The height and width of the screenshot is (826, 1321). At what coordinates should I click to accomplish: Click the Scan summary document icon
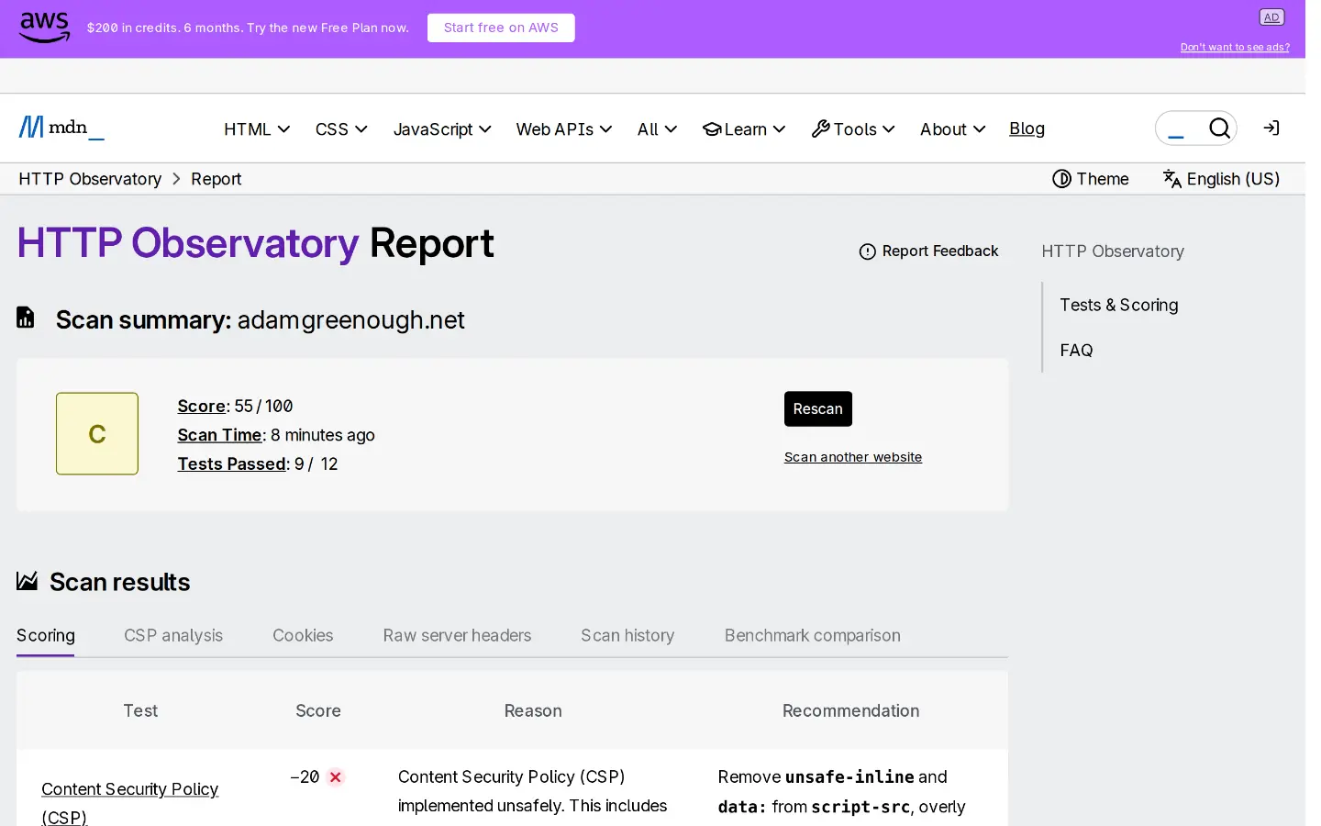point(26,318)
